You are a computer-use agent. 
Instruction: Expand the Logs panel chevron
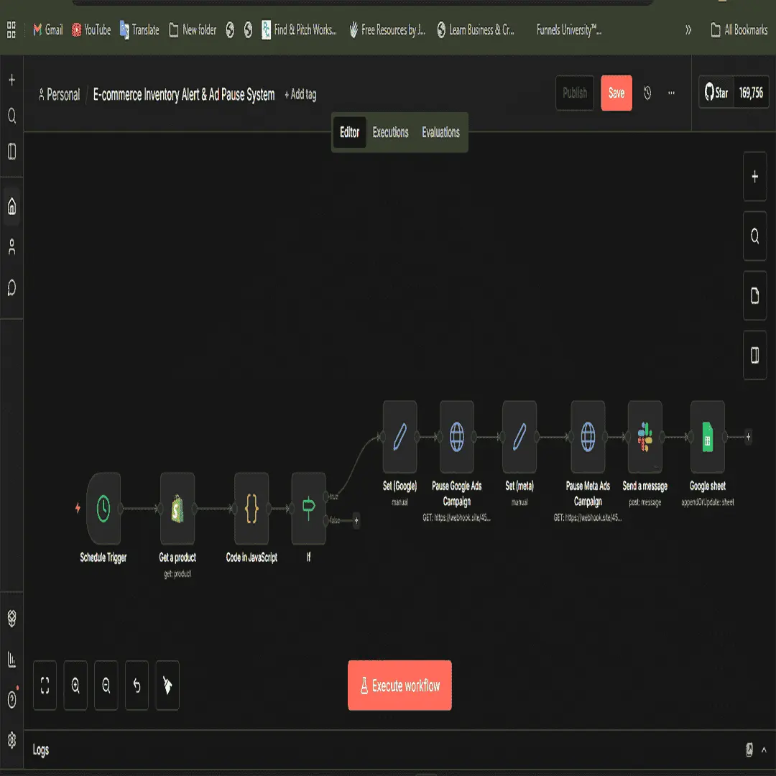pos(764,749)
